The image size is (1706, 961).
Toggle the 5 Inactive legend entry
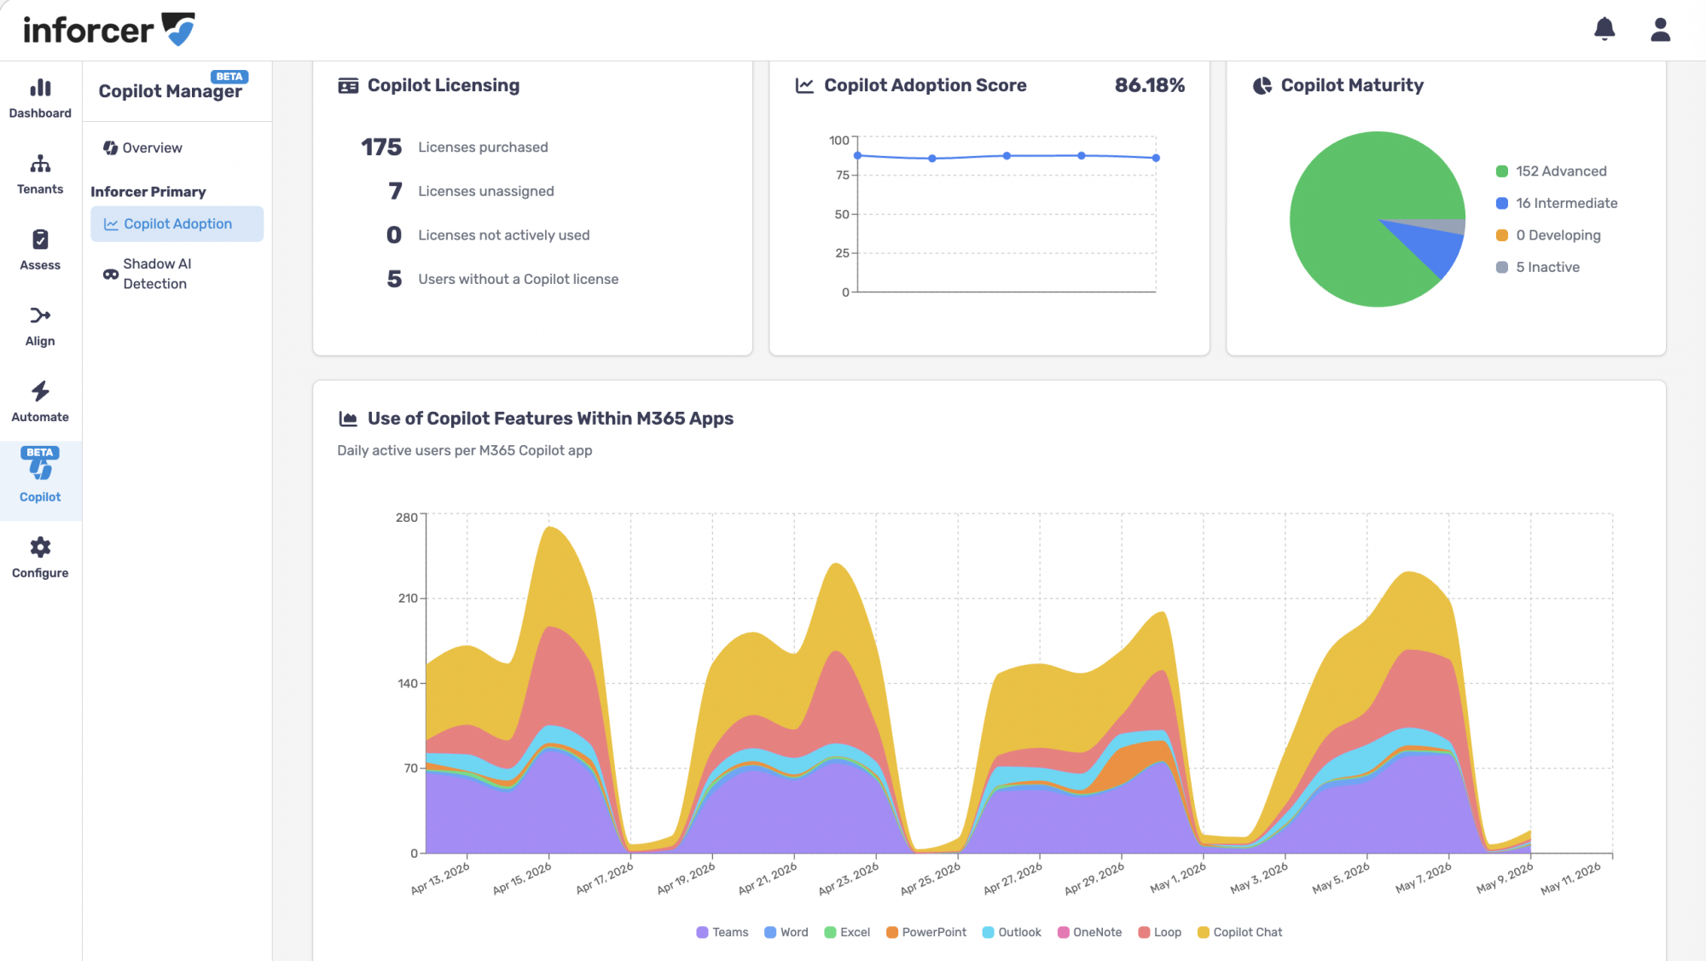[x=1538, y=267]
